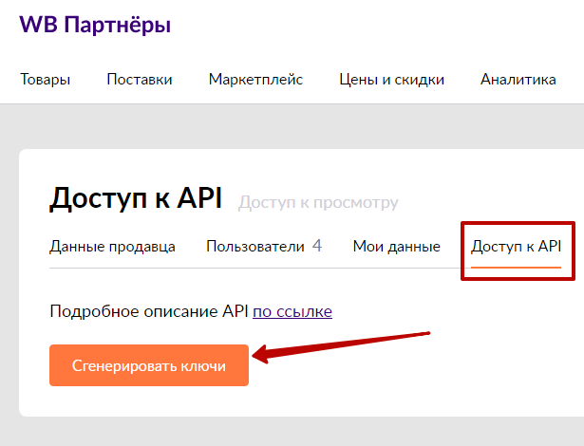Open the Товары menu
This screenshot has width=584, height=446.
tap(45, 80)
